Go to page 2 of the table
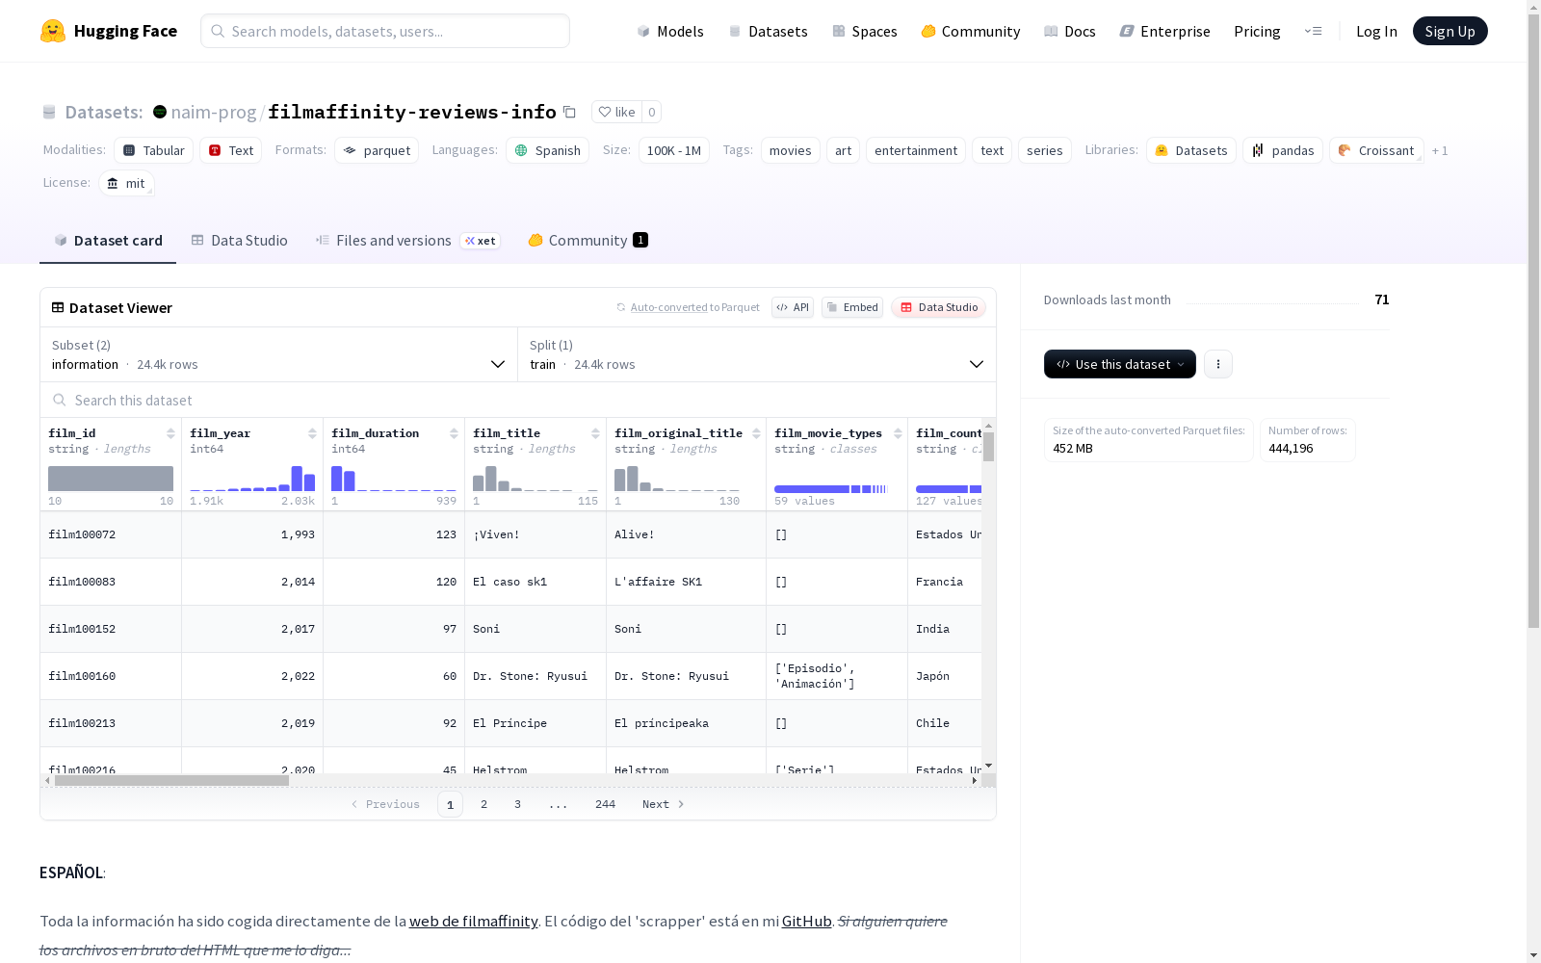 pyautogui.click(x=483, y=804)
